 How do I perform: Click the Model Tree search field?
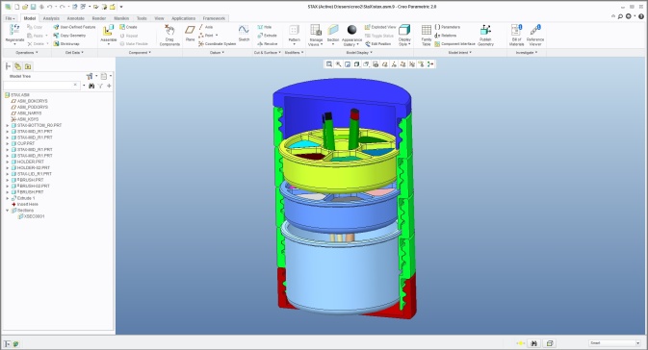(40, 86)
